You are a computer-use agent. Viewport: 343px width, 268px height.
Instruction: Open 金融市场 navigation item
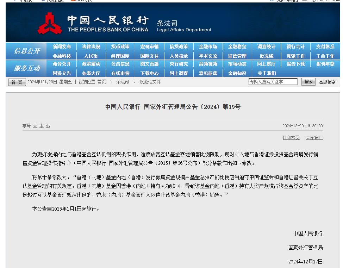[208, 46]
